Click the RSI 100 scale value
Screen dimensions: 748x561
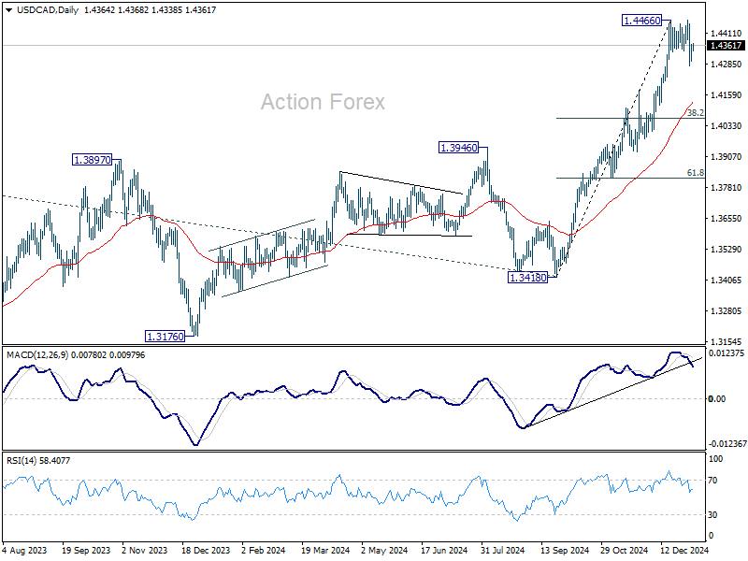tap(716, 459)
